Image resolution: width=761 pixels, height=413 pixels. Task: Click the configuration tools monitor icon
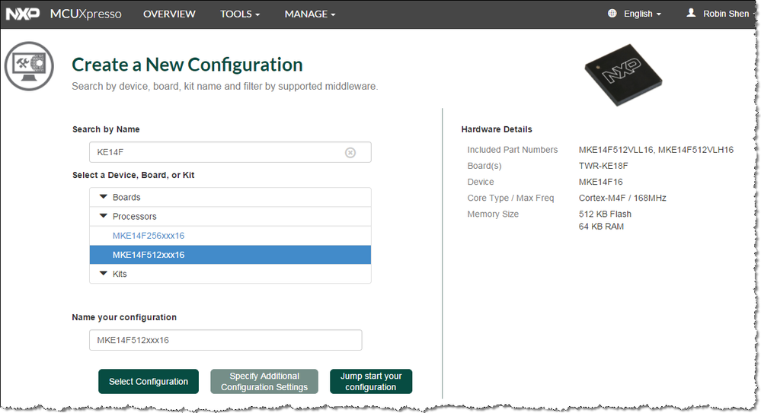[29, 66]
